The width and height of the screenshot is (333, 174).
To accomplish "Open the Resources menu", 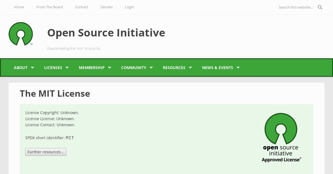I will (174, 68).
